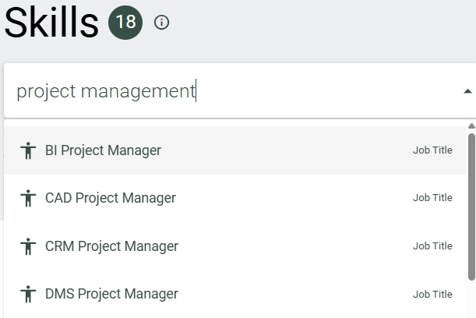This screenshot has height=318, width=476.
Task: Select BI Project Manager from suggestions
Action: (235, 150)
